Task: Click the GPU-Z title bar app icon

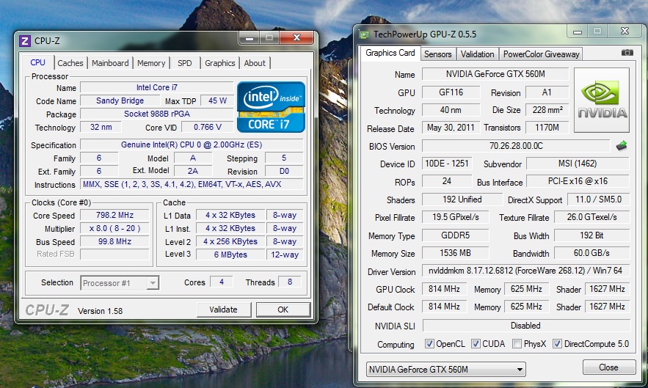Action: [x=365, y=34]
